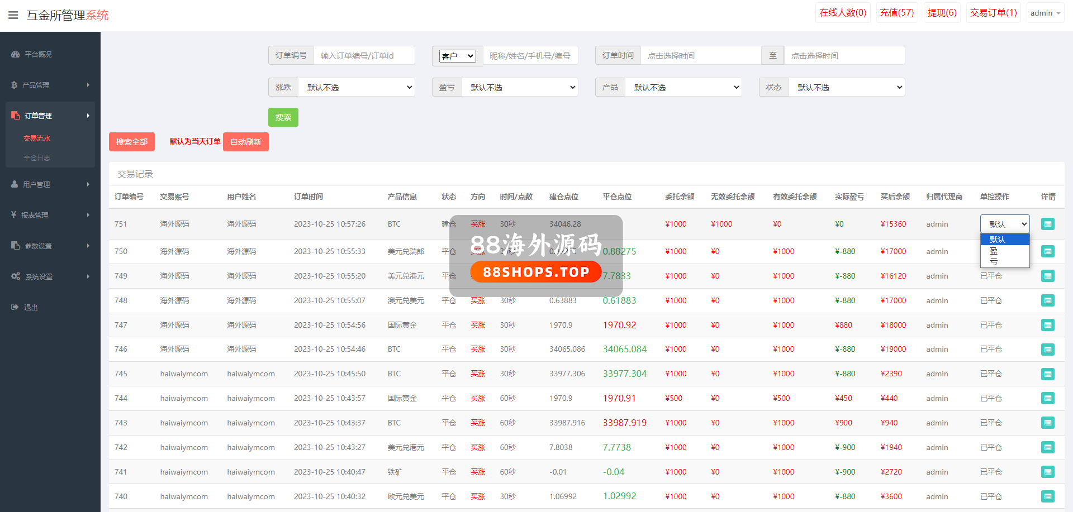Focus the 订单编号 input field
Screen dimensions: 1073x512
click(364, 56)
